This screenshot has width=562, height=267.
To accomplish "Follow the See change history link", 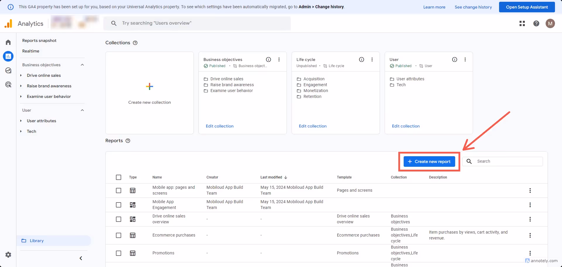I will (473, 7).
